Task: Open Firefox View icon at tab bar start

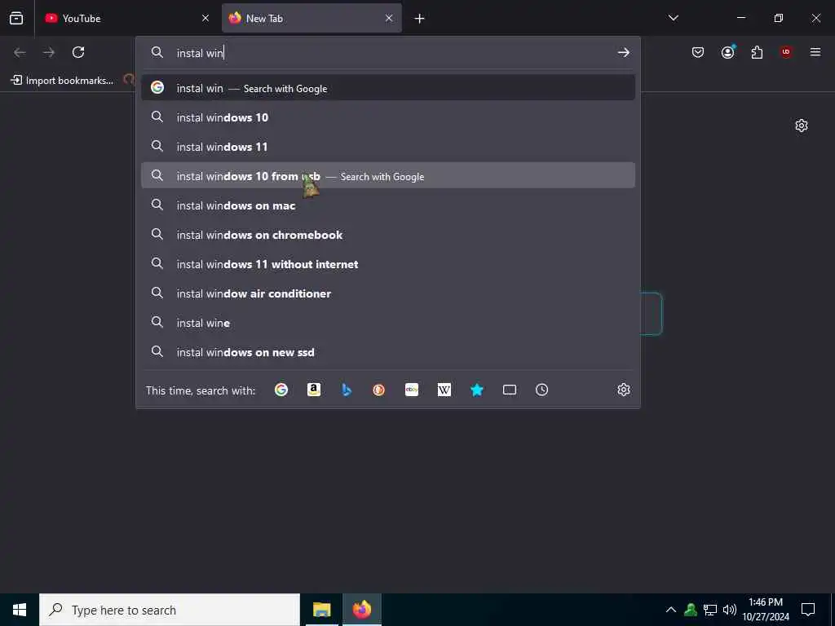Action: [16, 18]
